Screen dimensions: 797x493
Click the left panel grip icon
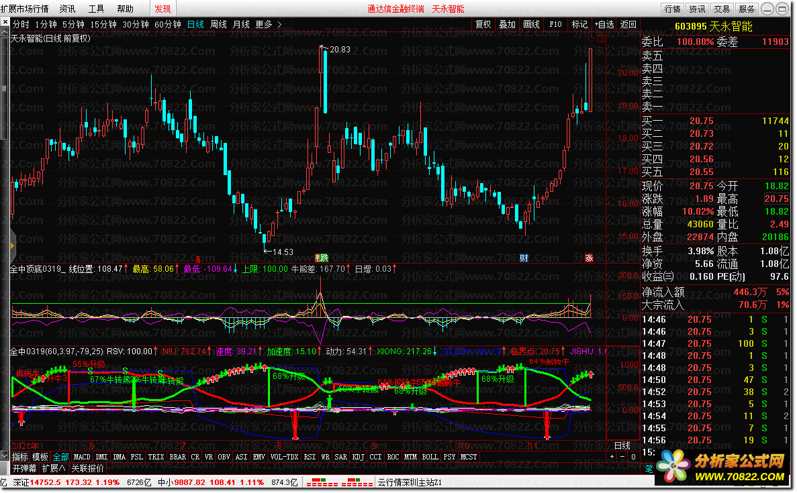4,89
